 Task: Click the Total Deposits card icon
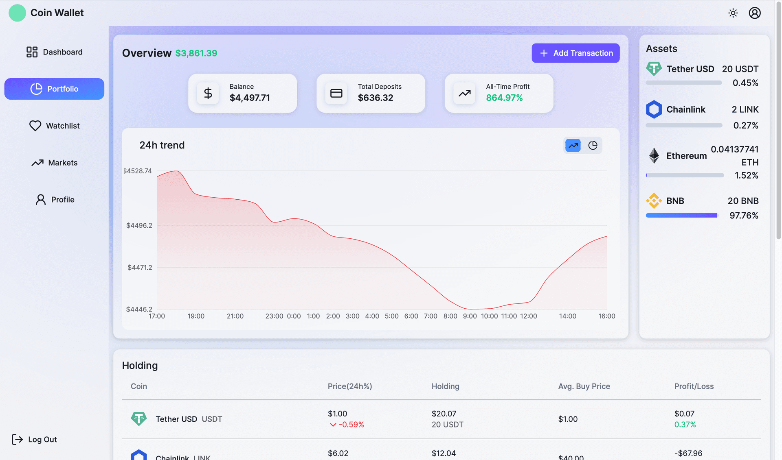pos(336,94)
